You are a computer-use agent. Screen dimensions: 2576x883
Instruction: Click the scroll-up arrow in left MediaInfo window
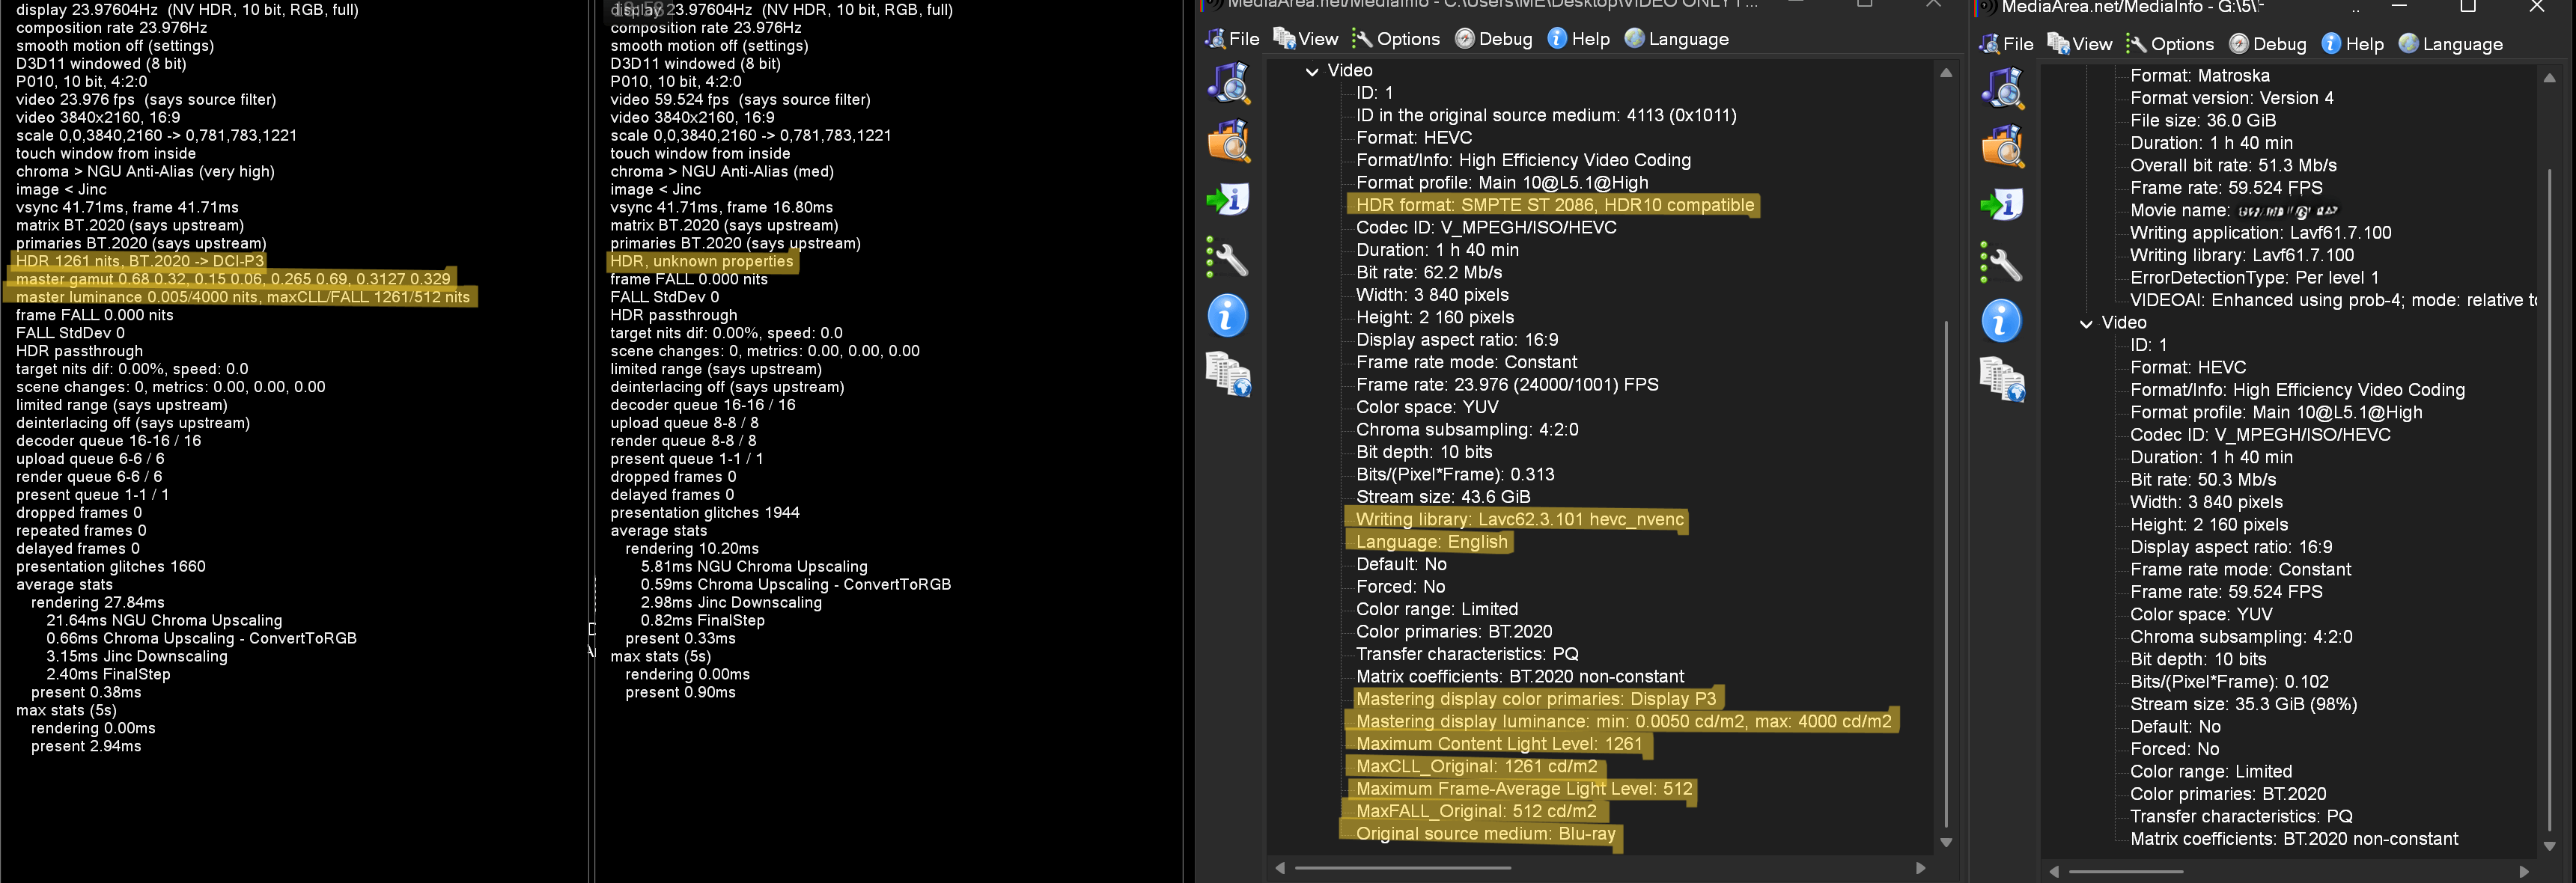click(1946, 73)
